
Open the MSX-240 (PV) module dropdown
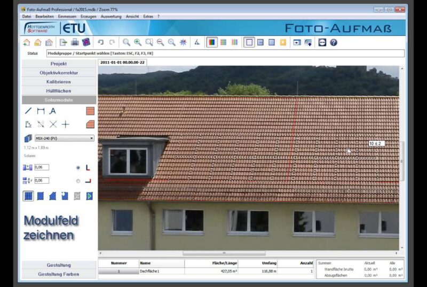[64, 138]
